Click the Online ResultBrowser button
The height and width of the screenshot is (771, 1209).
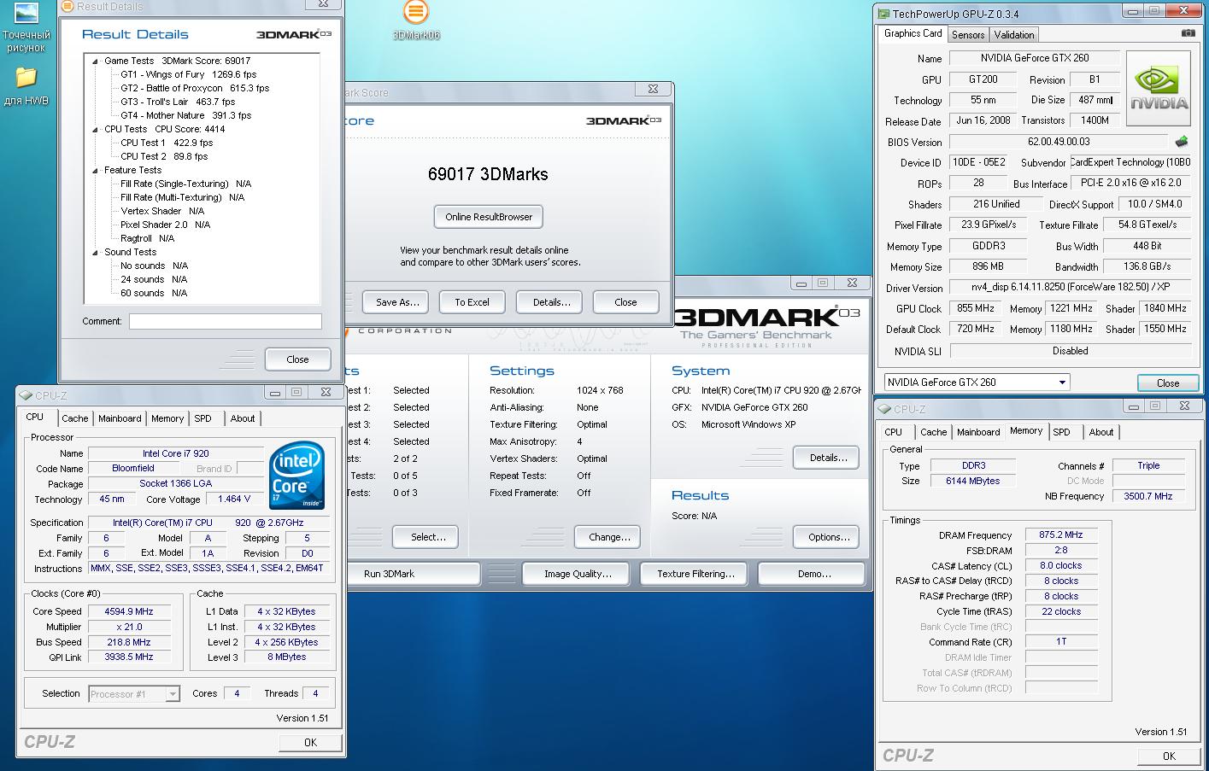tap(489, 217)
